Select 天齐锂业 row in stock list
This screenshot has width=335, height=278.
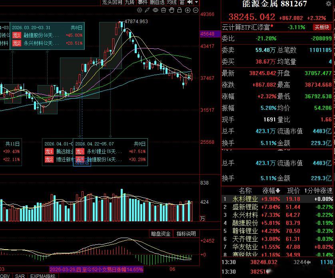tap(277, 239)
